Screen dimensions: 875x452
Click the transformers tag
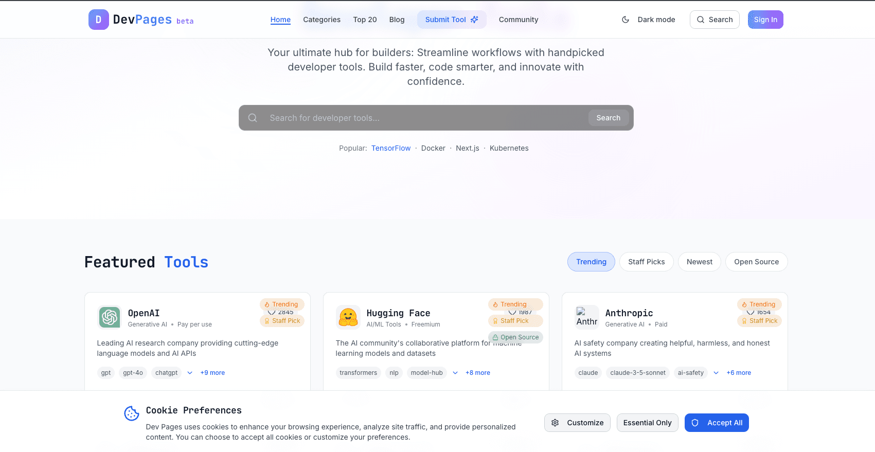click(359, 373)
